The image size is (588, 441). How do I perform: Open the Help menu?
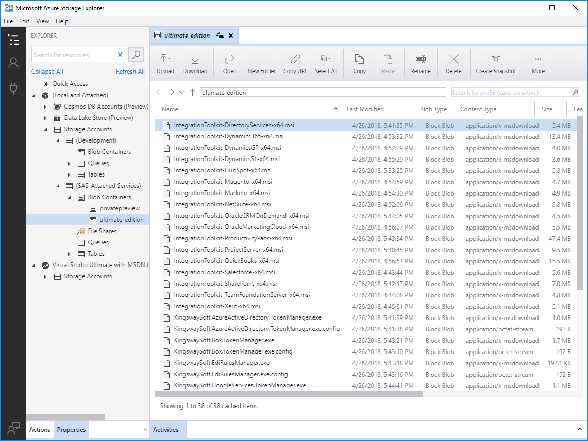pyautogui.click(x=62, y=21)
